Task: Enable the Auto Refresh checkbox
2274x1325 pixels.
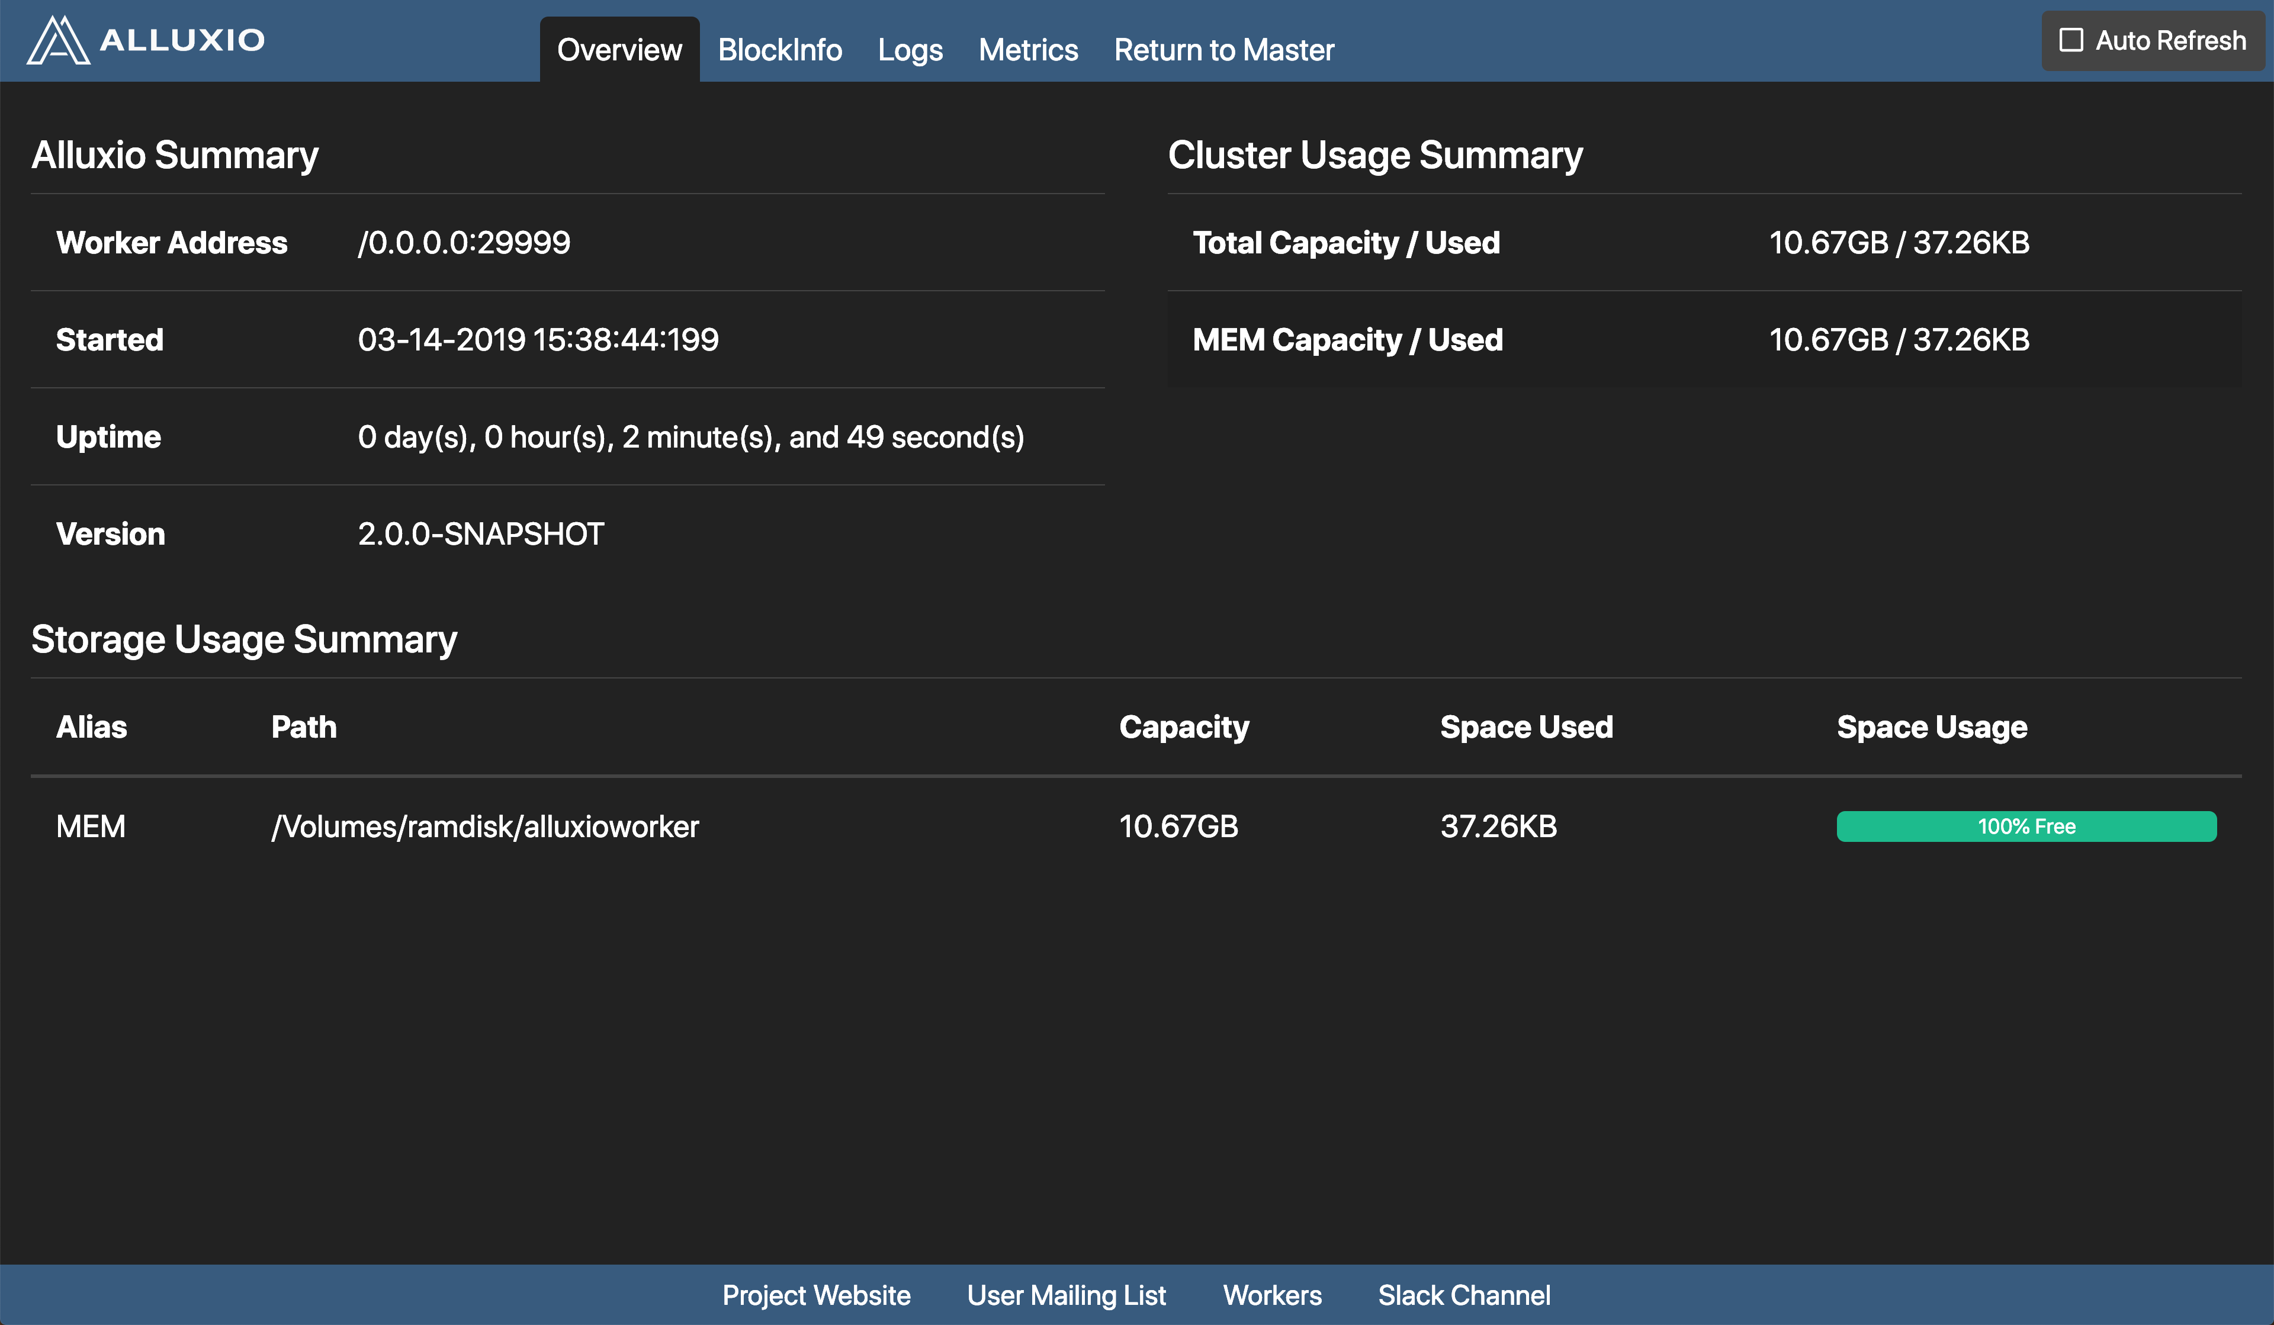Action: pos(2071,41)
